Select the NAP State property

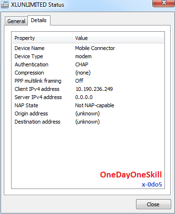tap(26, 105)
